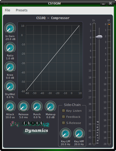This screenshot has height=151, width=116.
Task: Minimize the CS10QM window
Action: tap(103, 4)
